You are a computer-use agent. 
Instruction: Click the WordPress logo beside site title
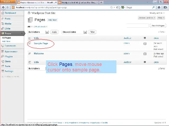click(29, 13)
